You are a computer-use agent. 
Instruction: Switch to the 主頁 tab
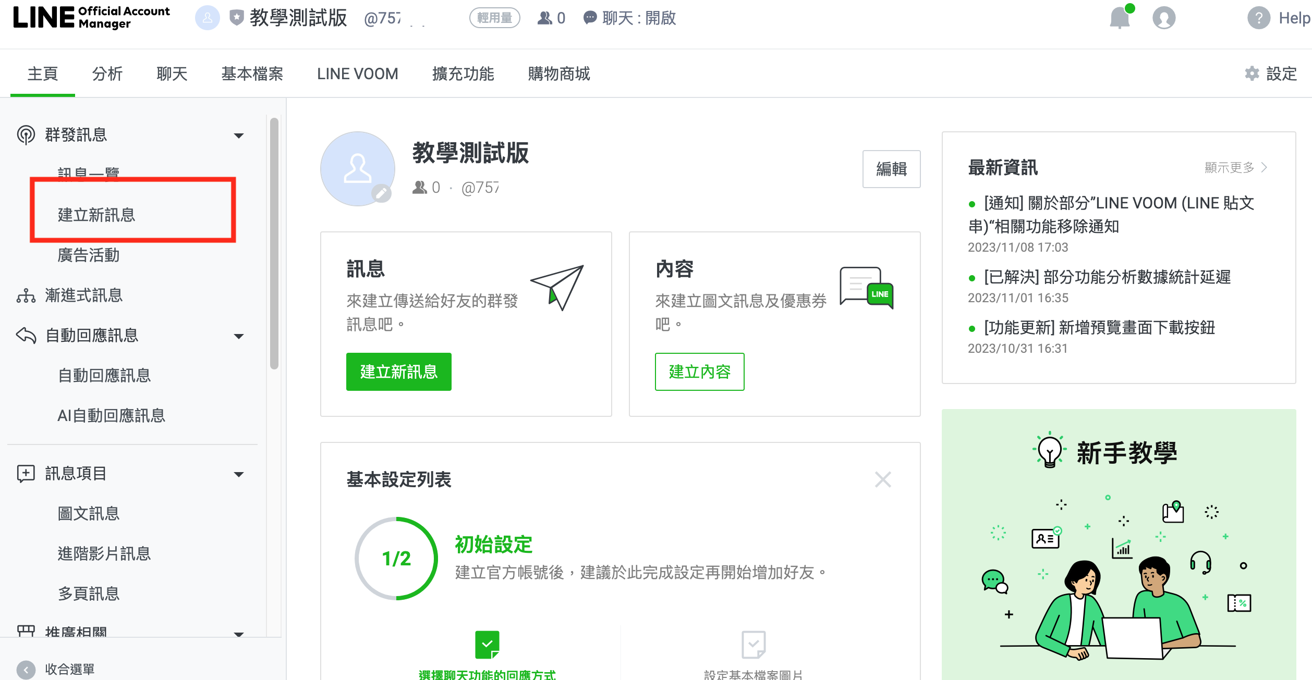tap(43, 73)
